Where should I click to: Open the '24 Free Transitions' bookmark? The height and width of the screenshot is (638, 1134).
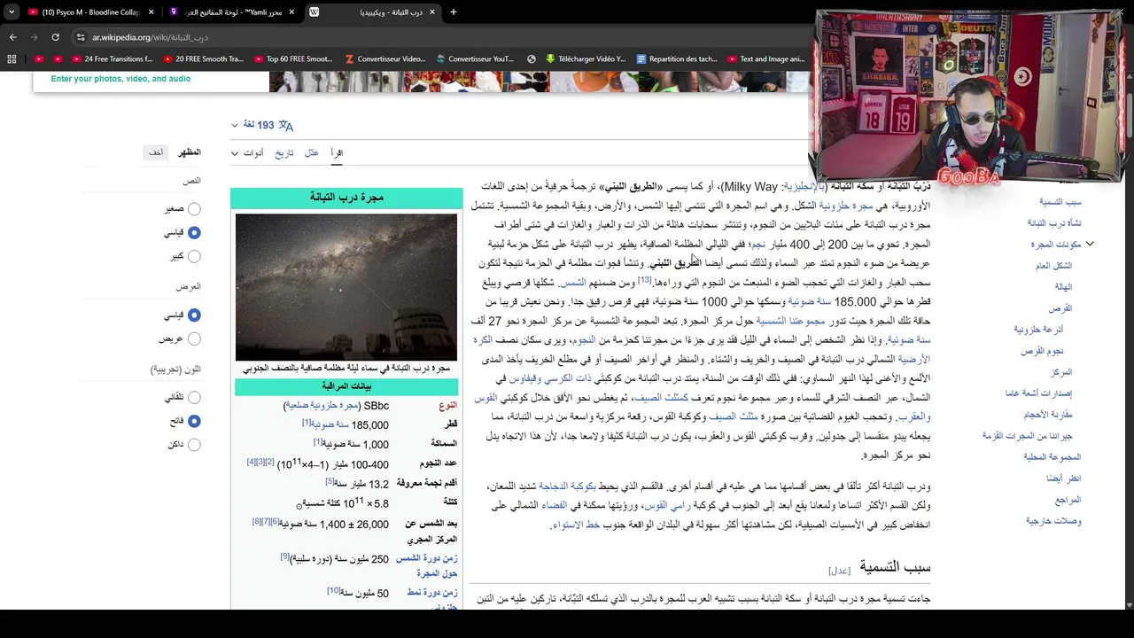pyautogui.click(x=113, y=59)
